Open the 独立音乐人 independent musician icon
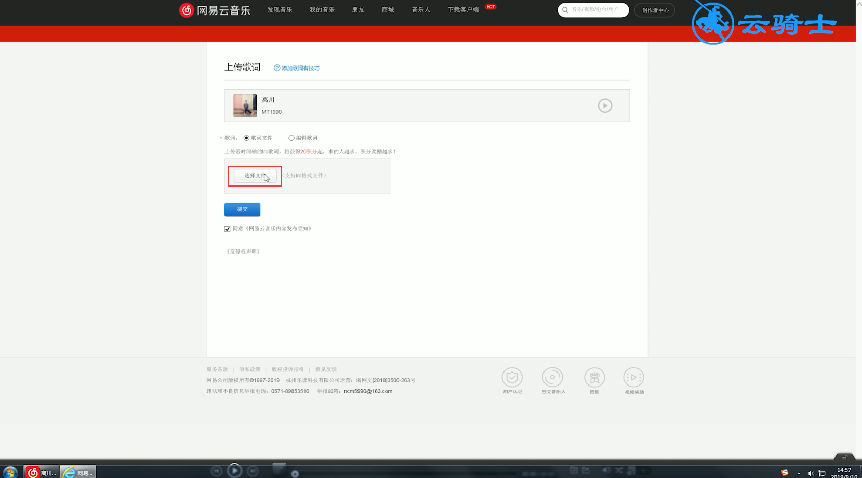Viewport: 862px width, 478px height. [552, 377]
